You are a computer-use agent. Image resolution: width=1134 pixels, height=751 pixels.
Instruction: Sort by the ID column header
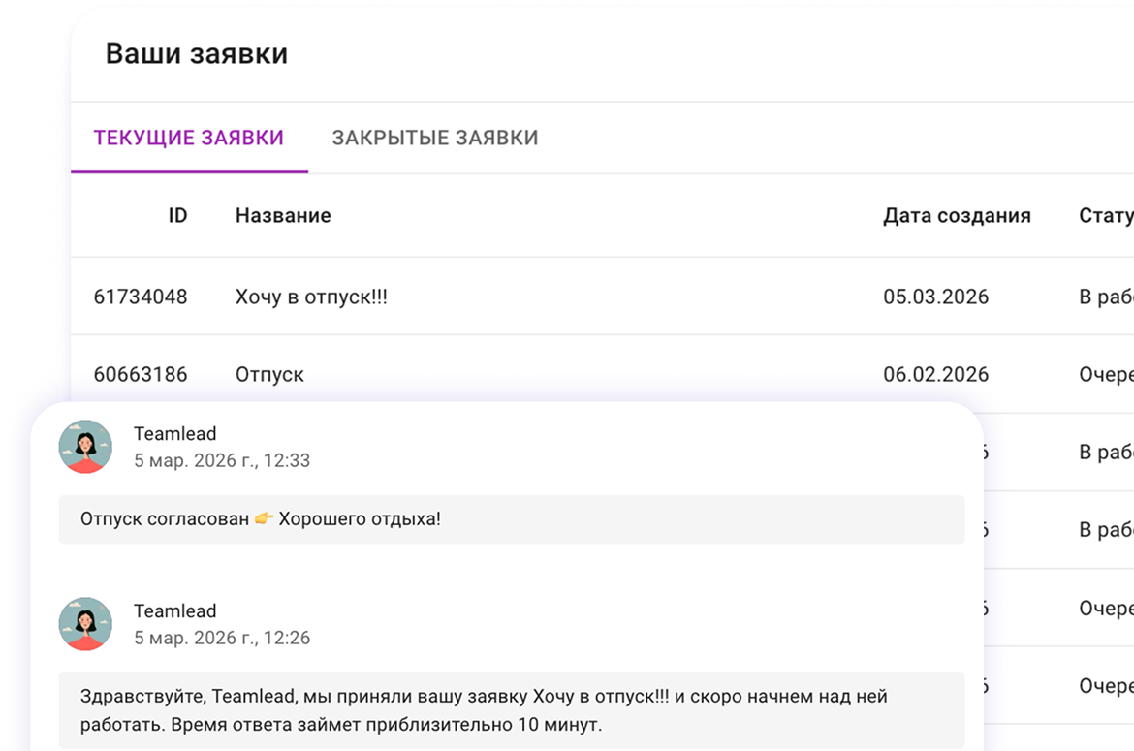tap(177, 215)
